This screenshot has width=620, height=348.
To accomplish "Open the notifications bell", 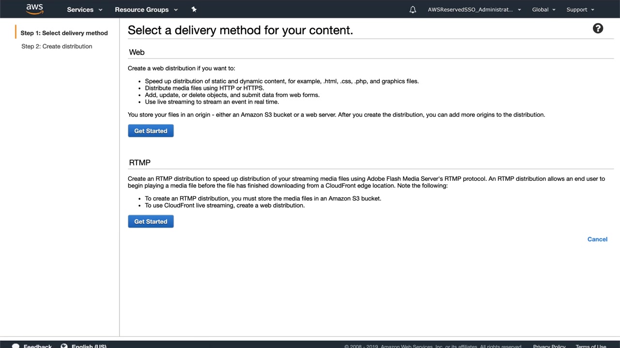I will (413, 10).
